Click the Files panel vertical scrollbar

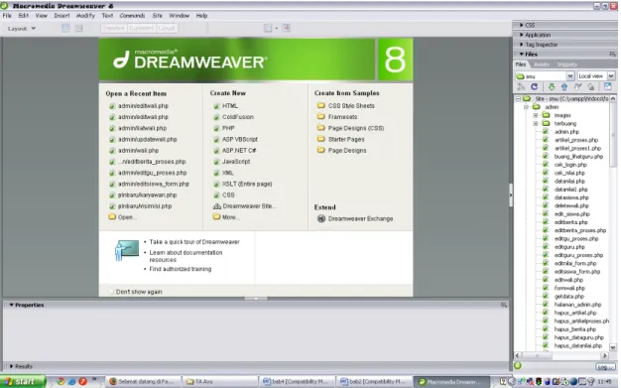tap(613, 135)
